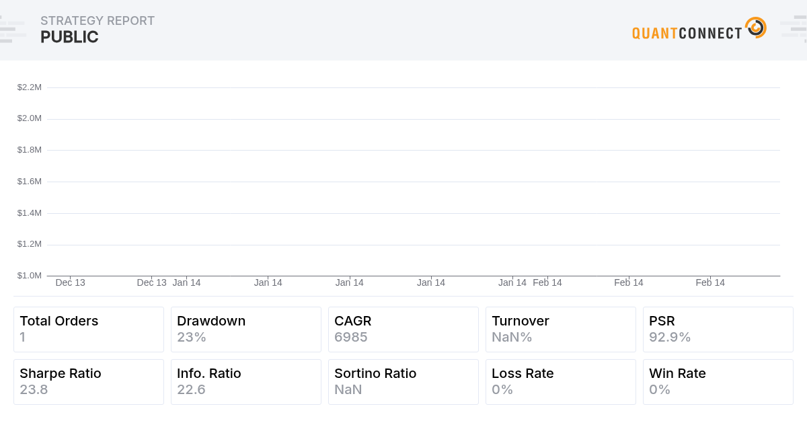Viewport: 807px width, 425px height.
Task: Click the Loss Rate card
Action: (561, 382)
